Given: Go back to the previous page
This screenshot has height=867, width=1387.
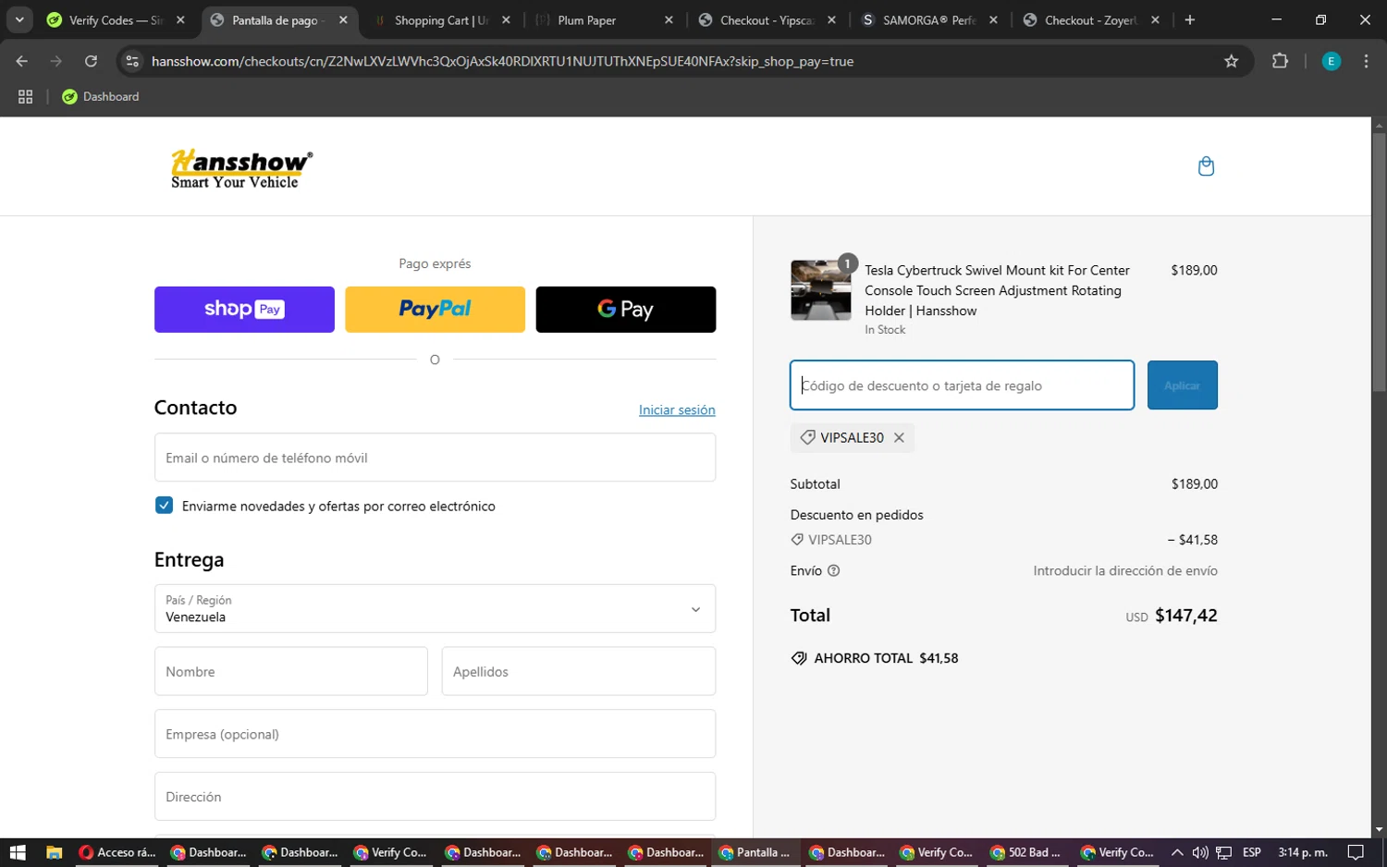Looking at the screenshot, I should [22, 61].
